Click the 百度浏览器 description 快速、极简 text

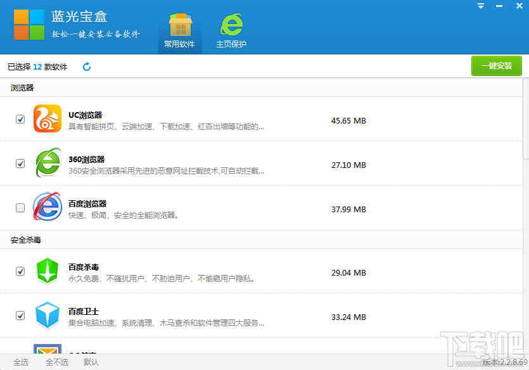click(x=124, y=215)
